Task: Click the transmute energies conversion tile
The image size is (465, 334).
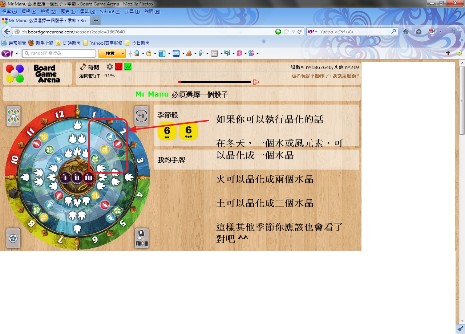Action: 13,116
